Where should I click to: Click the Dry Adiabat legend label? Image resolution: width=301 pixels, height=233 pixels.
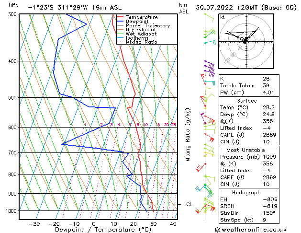click(141, 30)
